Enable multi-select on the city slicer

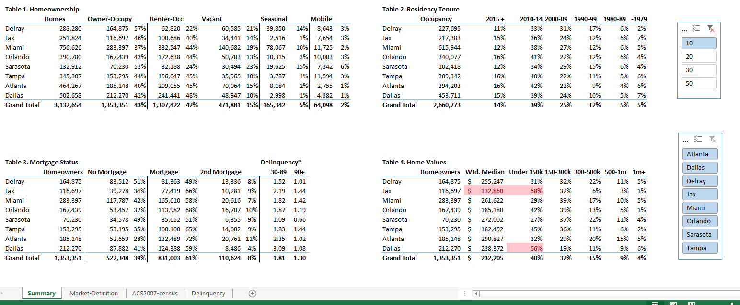click(x=699, y=140)
